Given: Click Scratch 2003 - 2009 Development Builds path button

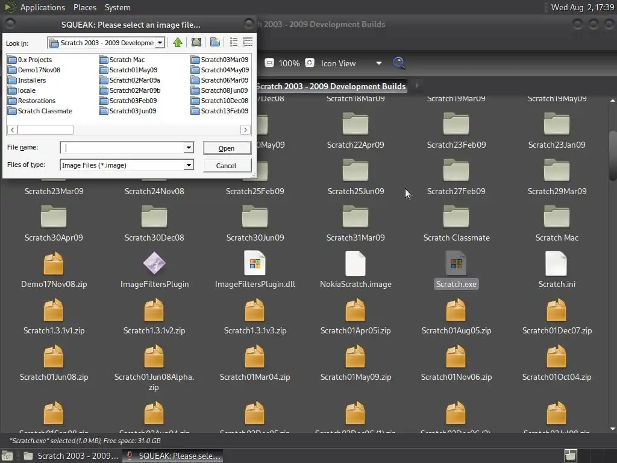Looking at the screenshot, I should (331, 86).
